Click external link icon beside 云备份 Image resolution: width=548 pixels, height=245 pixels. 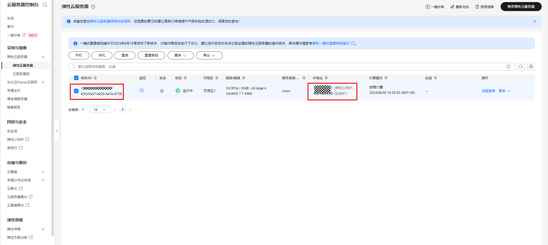(x=21, y=188)
